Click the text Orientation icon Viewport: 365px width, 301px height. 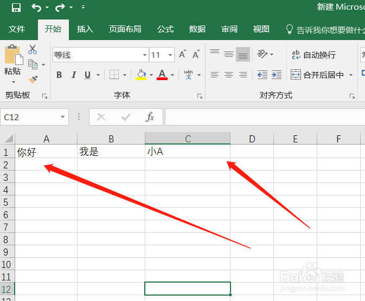(x=262, y=54)
